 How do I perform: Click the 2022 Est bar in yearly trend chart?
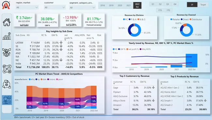coord(191,60)
